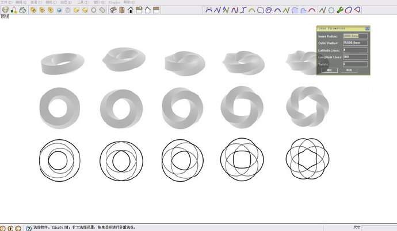Select the blue spiral tool
This screenshot has width=397, height=231.
pyautogui.click(x=269, y=10)
